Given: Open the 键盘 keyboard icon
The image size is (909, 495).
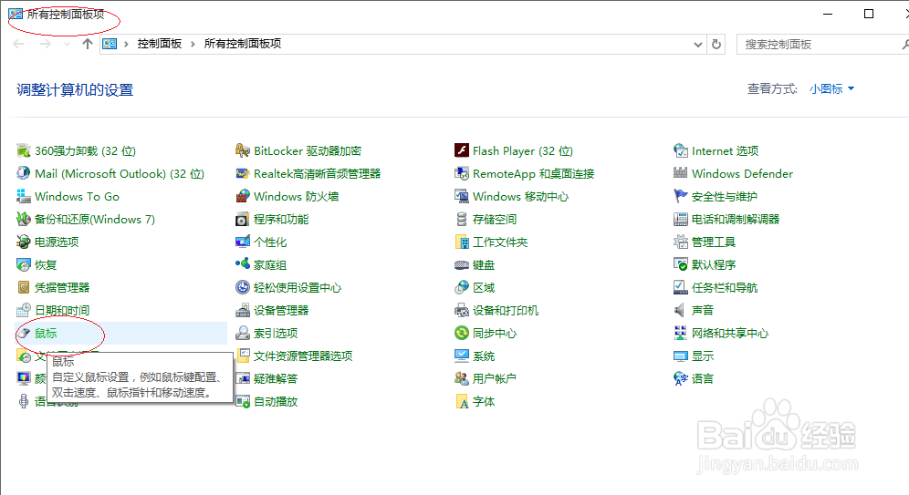Looking at the screenshot, I should tap(462, 265).
